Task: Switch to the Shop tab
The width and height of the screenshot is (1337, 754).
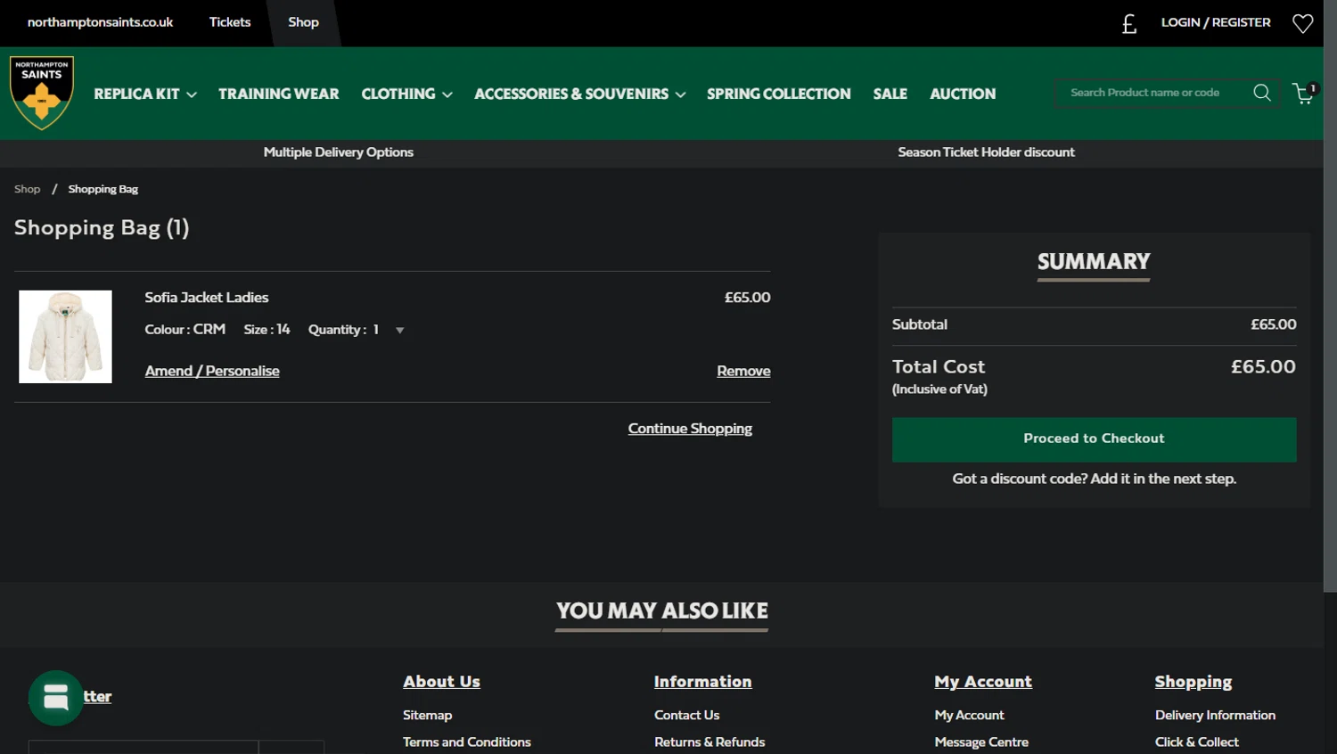Action: 303,22
